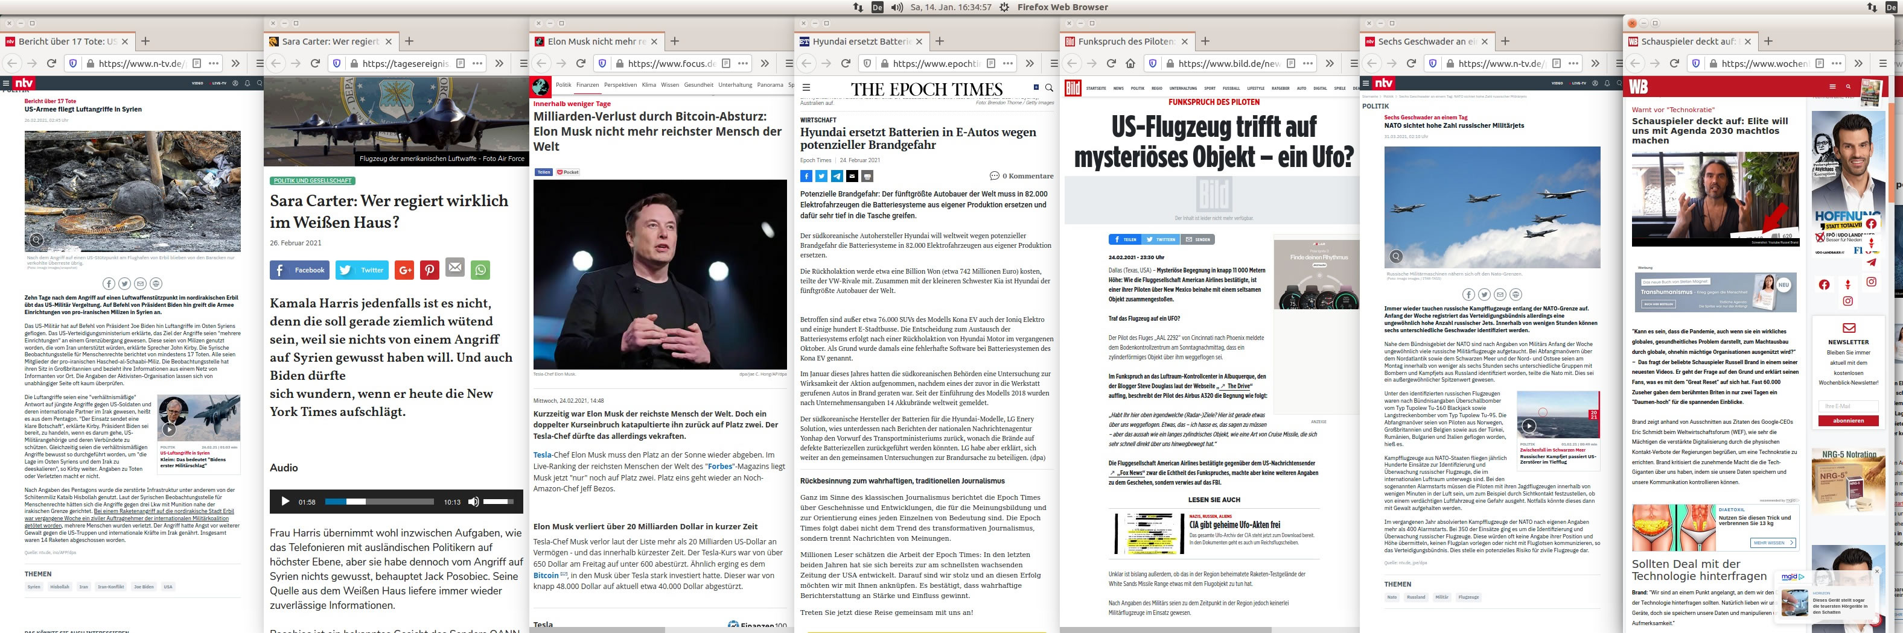This screenshot has height=633, width=1903.
Task: Email the Sara Carter article via envelope icon
Action: [x=455, y=268]
